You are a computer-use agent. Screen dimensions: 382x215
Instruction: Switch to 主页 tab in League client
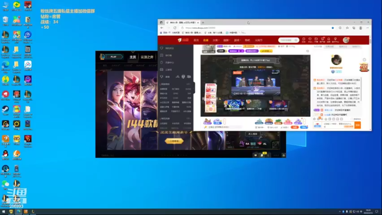tap(133, 57)
